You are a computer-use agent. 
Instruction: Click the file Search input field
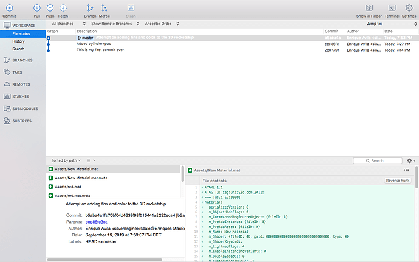pyautogui.click(x=378, y=160)
